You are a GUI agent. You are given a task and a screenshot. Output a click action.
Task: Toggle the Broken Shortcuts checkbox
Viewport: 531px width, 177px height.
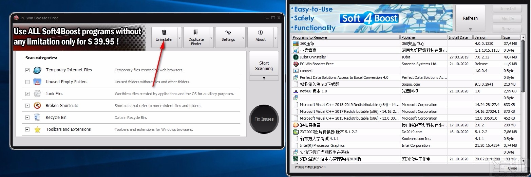27,106
